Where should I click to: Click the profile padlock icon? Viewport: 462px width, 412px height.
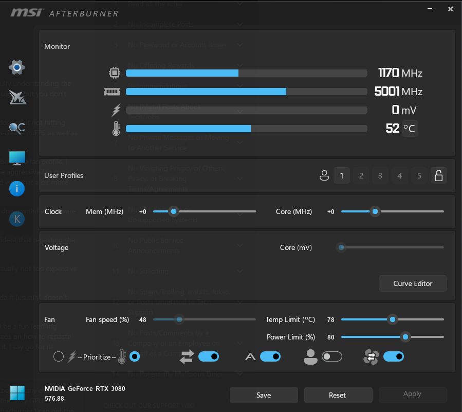[x=439, y=175]
